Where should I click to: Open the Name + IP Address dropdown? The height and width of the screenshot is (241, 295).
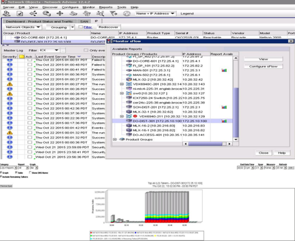tap(156, 14)
